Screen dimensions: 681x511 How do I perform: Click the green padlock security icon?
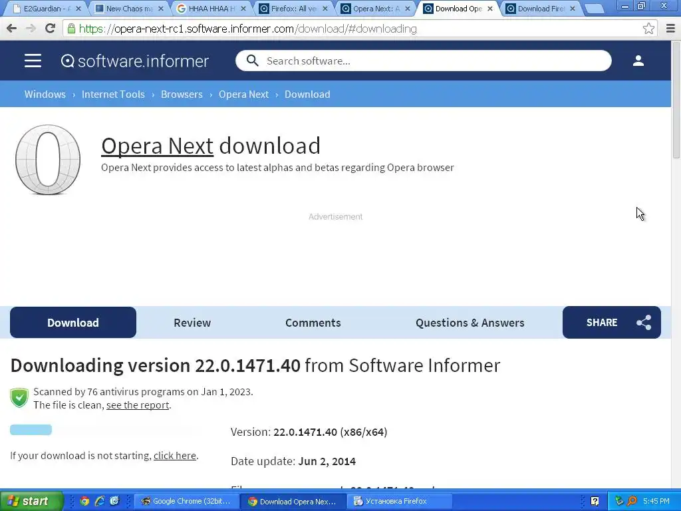[71, 29]
